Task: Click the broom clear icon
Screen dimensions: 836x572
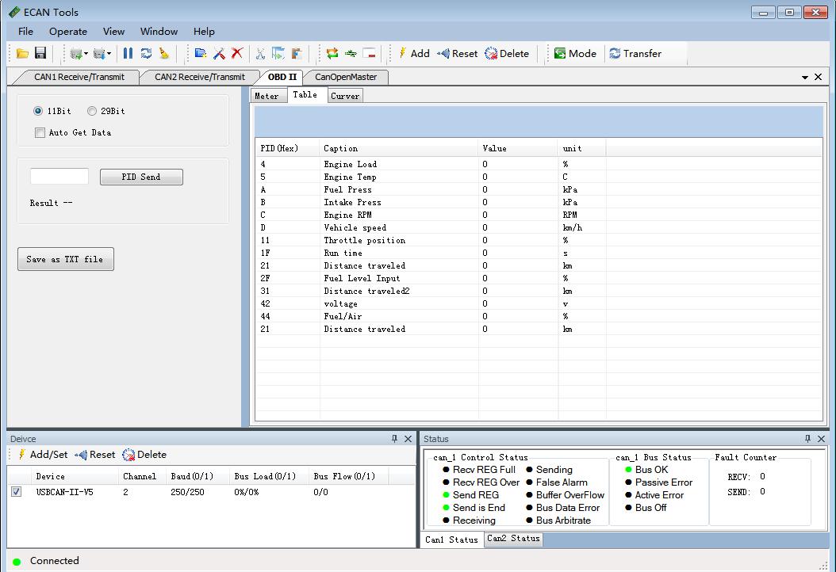Action: pyautogui.click(x=164, y=54)
